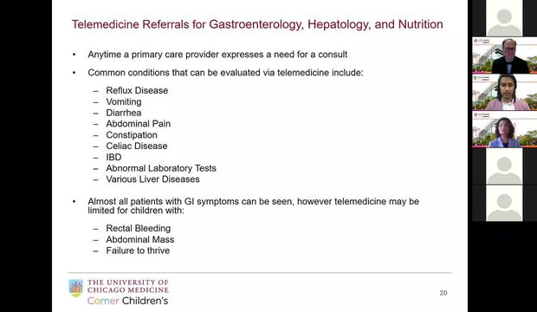Image resolution: width=537 pixels, height=312 pixels.
Task: Click the UChicago Medicine crest logo icon
Action: (x=75, y=288)
